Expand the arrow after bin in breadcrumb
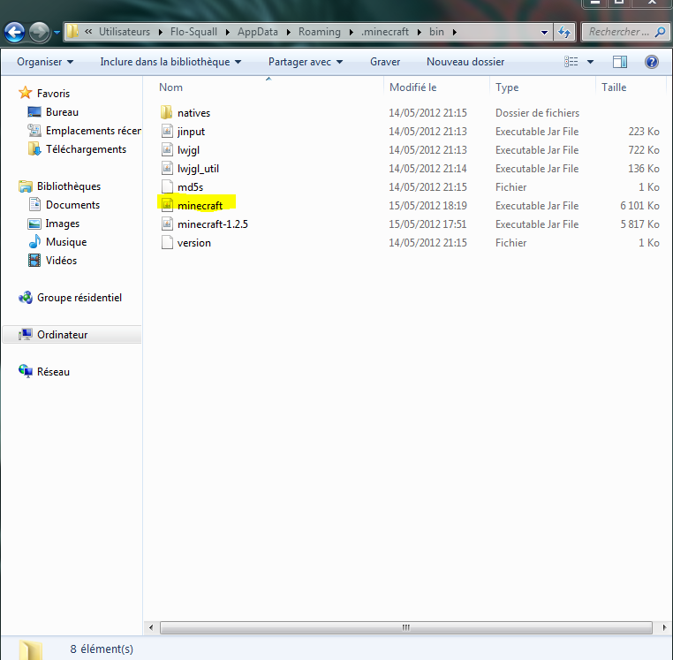This screenshot has height=660, width=673. point(454,32)
